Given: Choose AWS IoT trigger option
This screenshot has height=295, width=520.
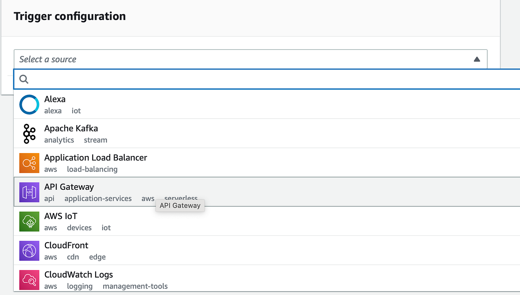Looking at the screenshot, I should (x=267, y=221).
